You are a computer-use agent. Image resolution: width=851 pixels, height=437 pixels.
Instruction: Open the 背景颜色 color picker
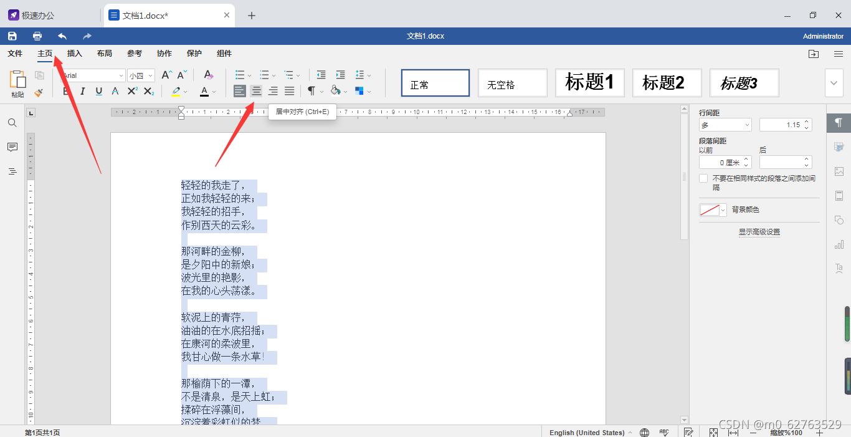pyautogui.click(x=713, y=210)
